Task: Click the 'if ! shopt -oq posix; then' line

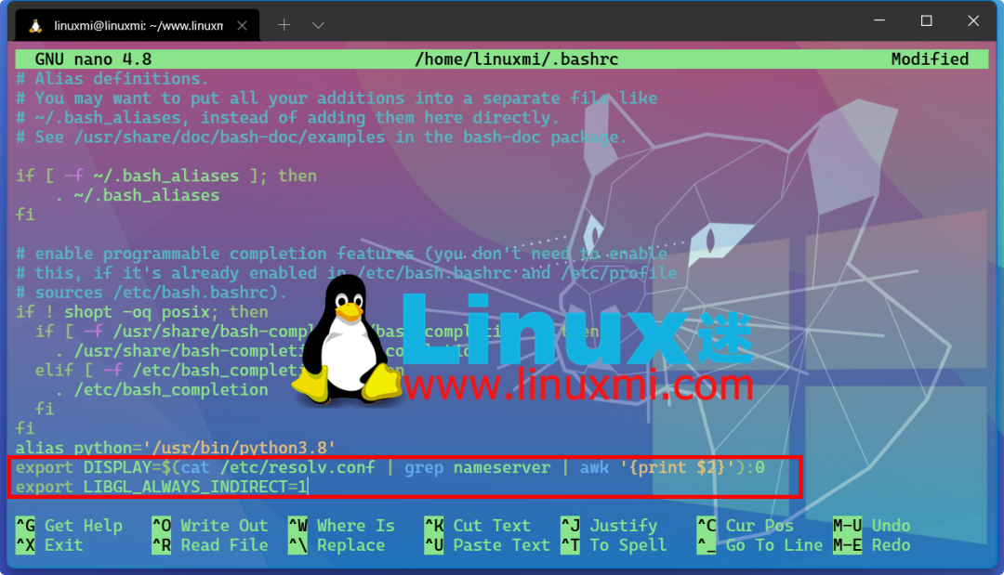Action: 141,312
